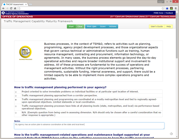This screenshot has width=179, height=139.
Task: Choose 'approached from a corridor perspective' option
Action: click(16, 95)
